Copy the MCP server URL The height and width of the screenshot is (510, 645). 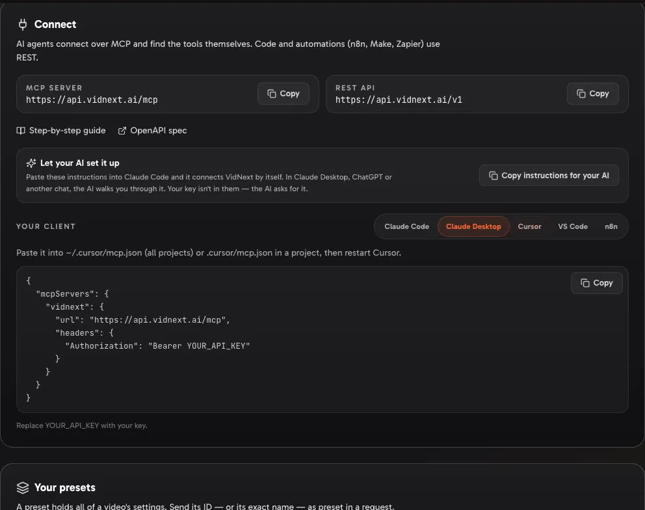(283, 94)
